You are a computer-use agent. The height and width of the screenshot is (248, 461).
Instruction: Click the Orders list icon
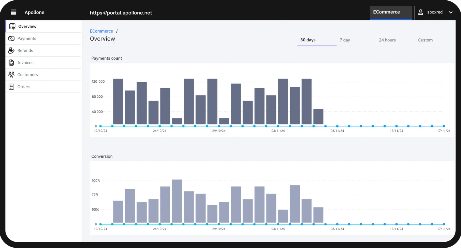pyautogui.click(x=11, y=86)
